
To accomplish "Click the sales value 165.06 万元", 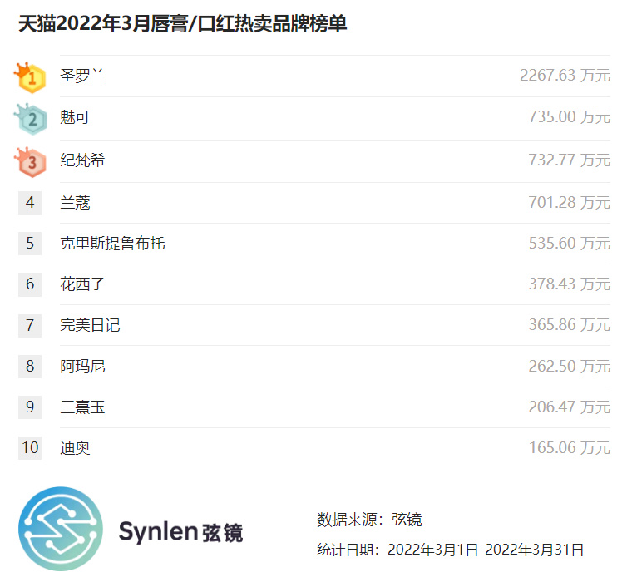I will point(570,447).
